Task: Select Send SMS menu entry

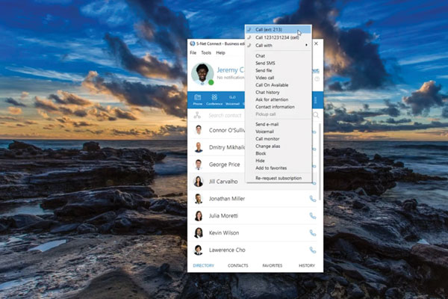Action: 265,63
